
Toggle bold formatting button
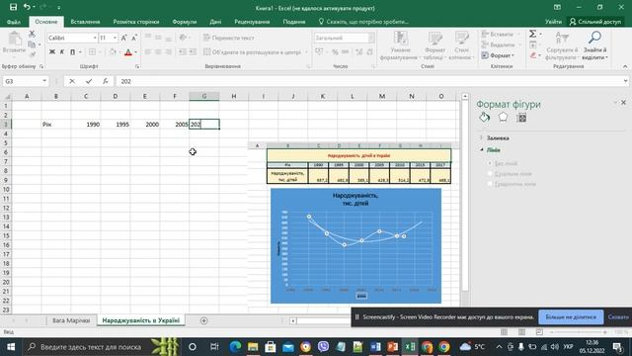click(52, 51)
